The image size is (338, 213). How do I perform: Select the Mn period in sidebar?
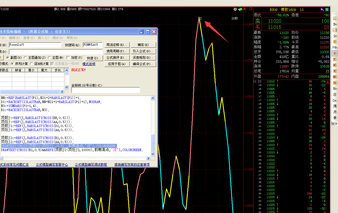tap(335, 48)
